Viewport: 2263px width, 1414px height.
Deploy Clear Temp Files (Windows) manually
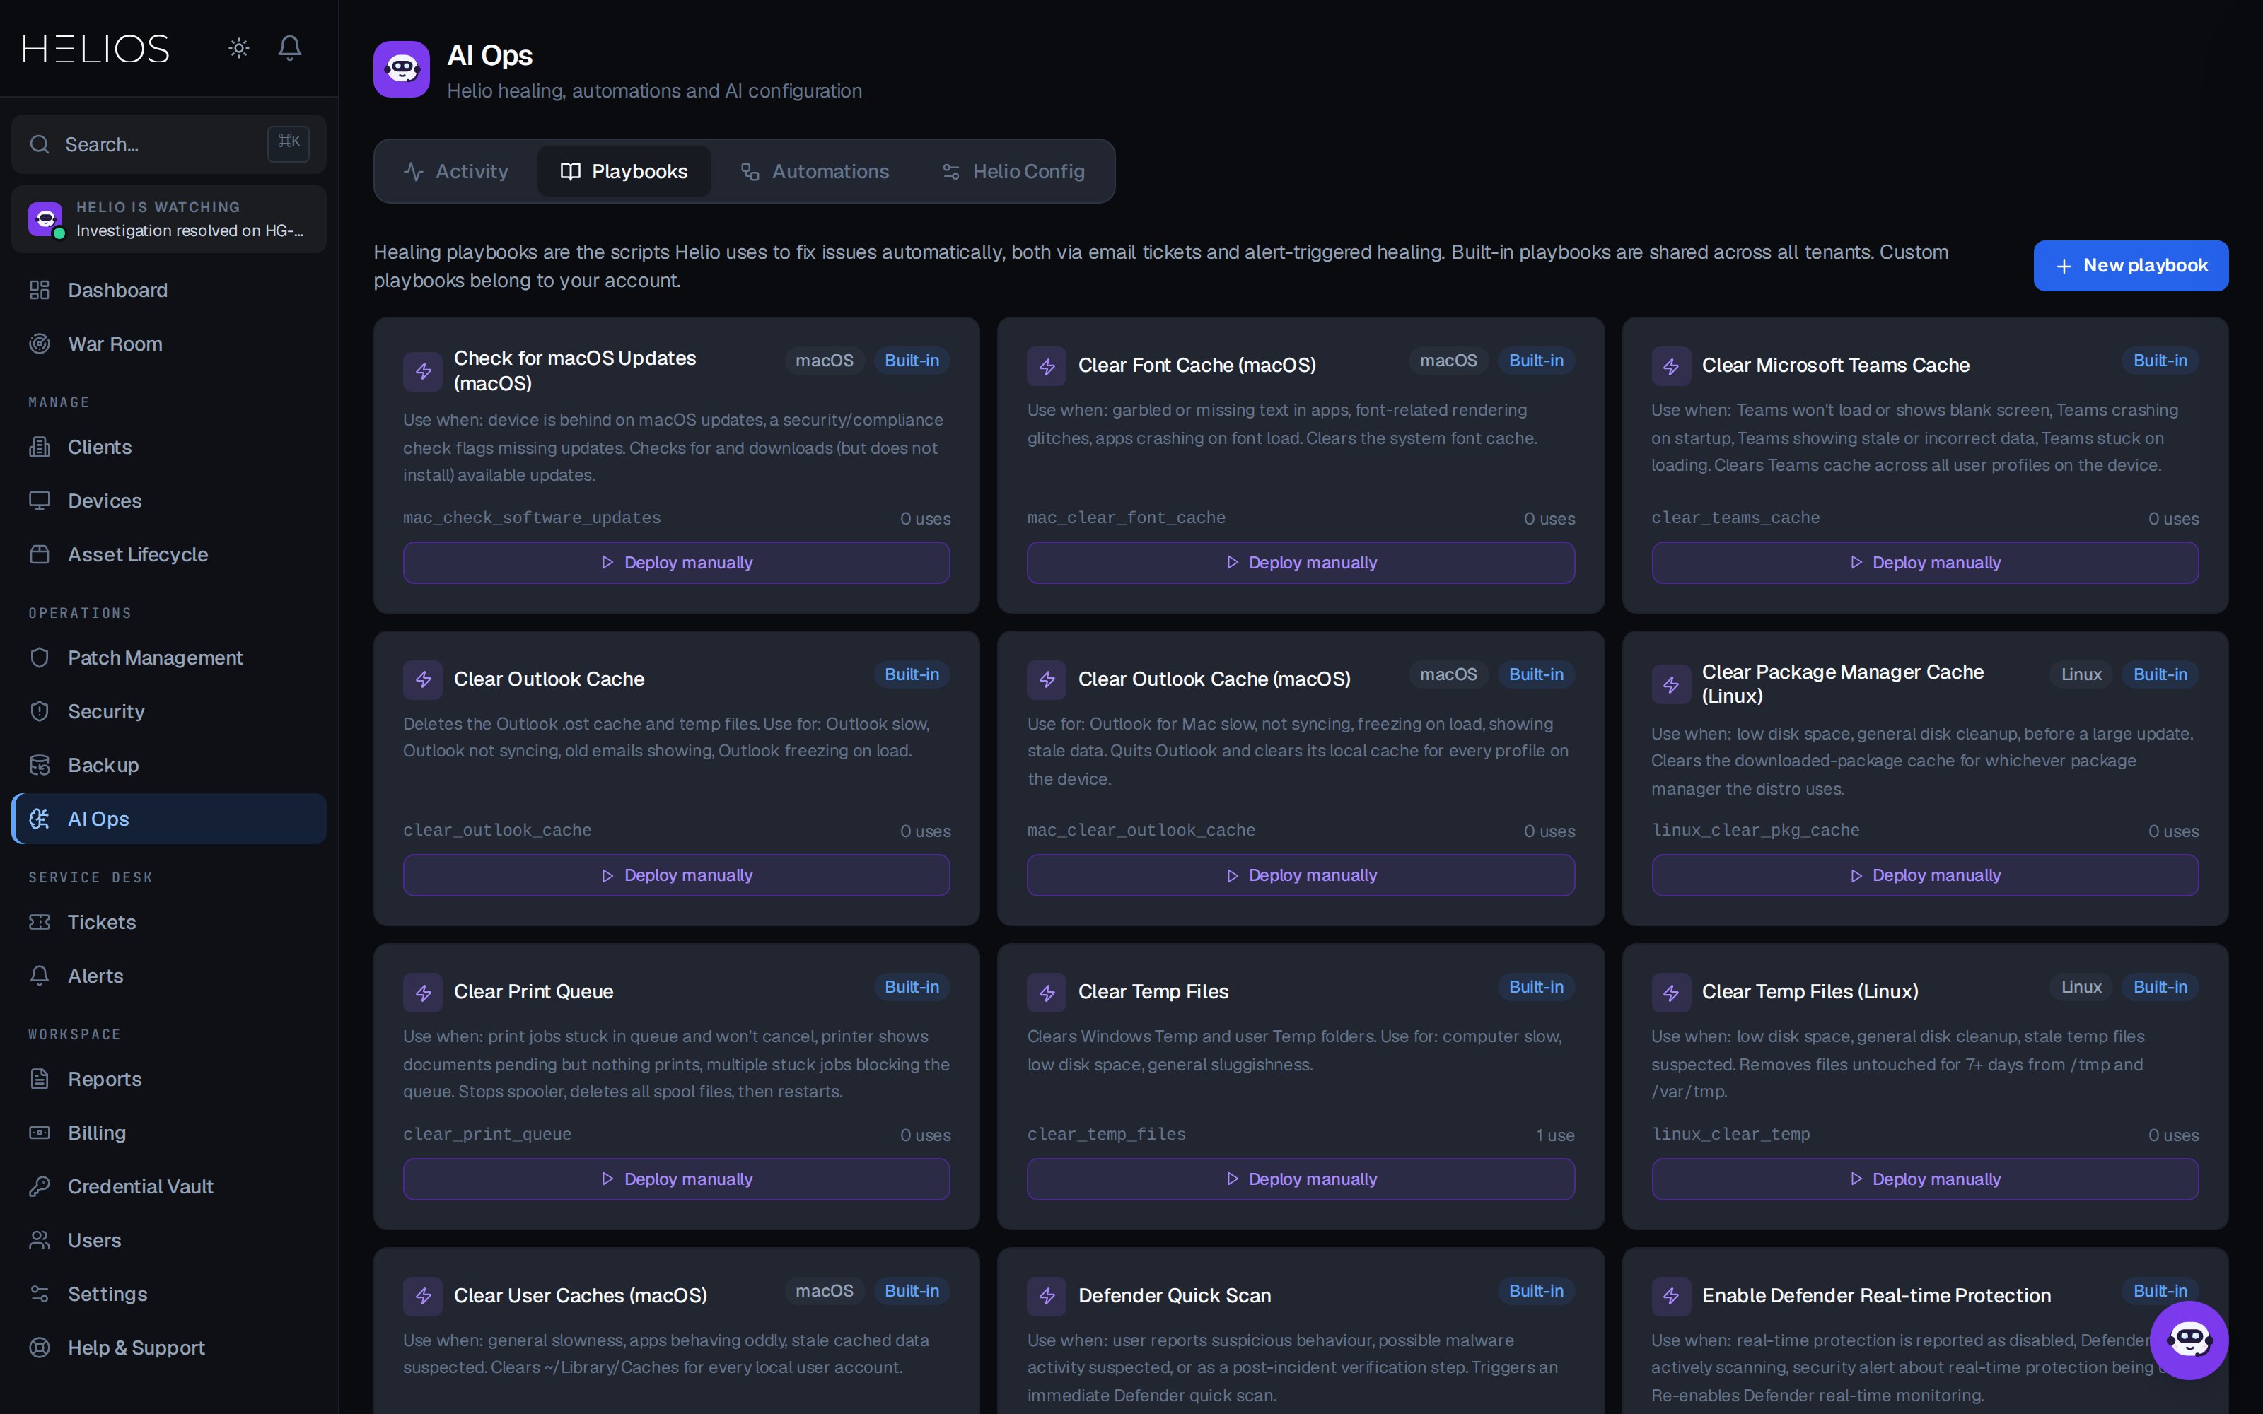1300,1179
